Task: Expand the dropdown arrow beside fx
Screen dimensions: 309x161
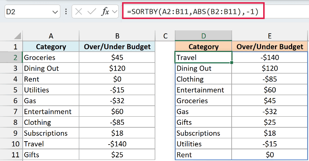Action: point(115,12)
